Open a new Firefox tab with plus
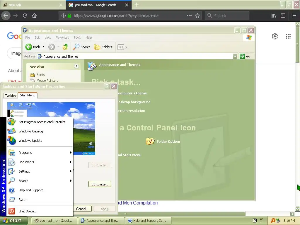300x225 pixels. 137,5
